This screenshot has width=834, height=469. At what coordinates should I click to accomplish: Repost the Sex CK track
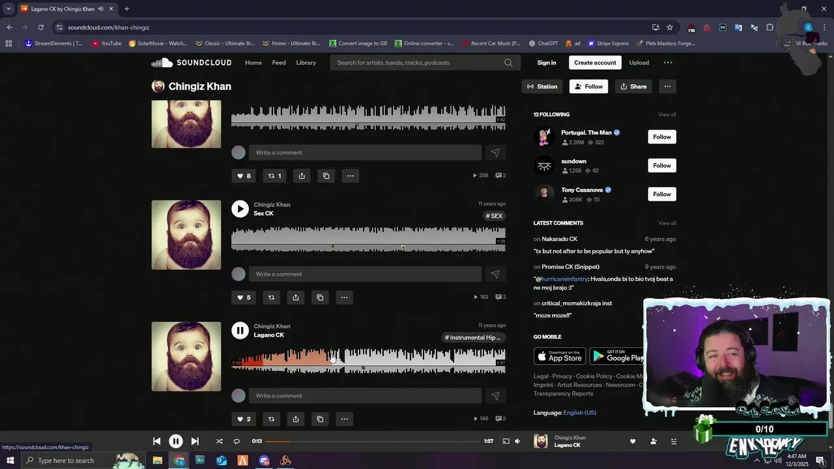click(272, 298)
